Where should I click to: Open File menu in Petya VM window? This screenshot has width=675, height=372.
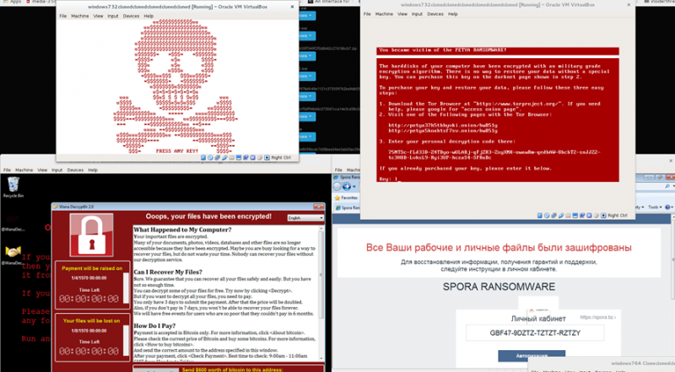click(367, 13)
